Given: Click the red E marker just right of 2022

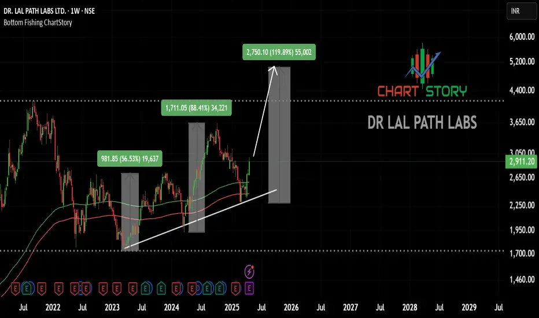Looking at the screenshot, I should (x=59, y=289).
